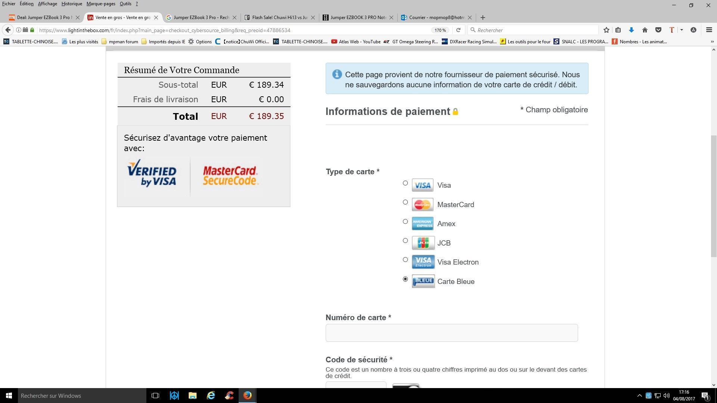The height and width of the screenshot is (403, 717).
Task: Open the Historique menu
Action: click(x=72, y=4)
